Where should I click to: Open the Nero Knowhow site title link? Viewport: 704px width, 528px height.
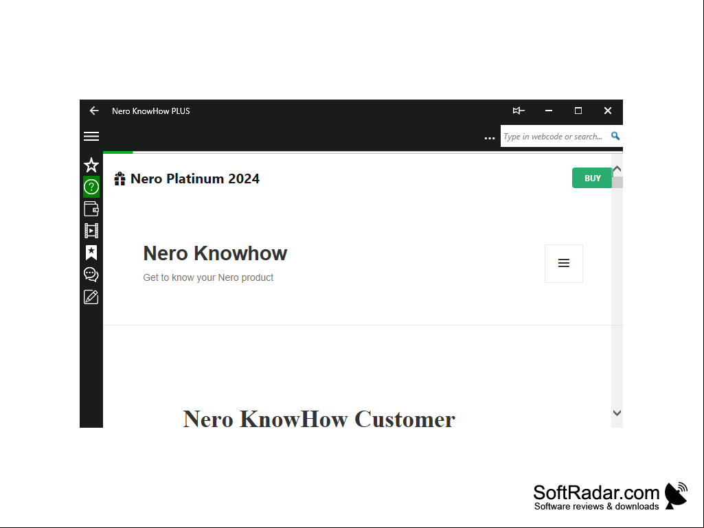pos(215,253)
